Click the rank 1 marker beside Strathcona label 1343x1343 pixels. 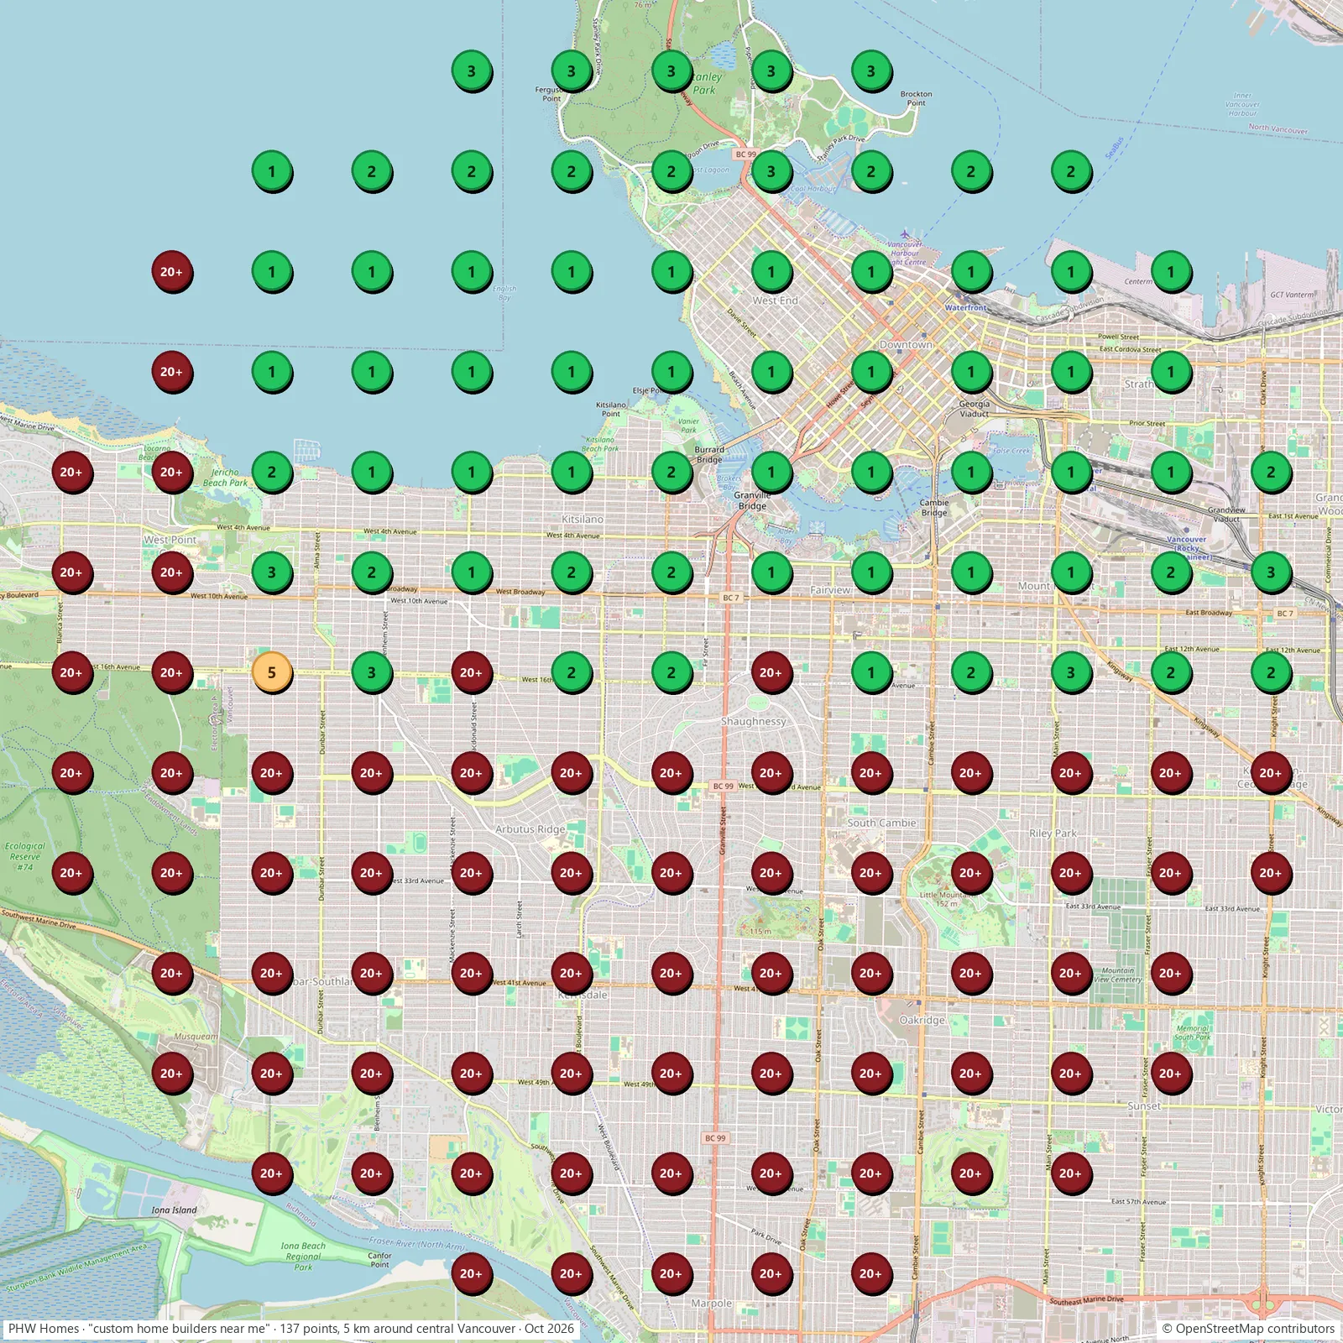1171,372
